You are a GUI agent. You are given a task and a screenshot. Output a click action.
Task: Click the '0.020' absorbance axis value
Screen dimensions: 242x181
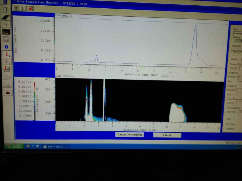[45, 21]
